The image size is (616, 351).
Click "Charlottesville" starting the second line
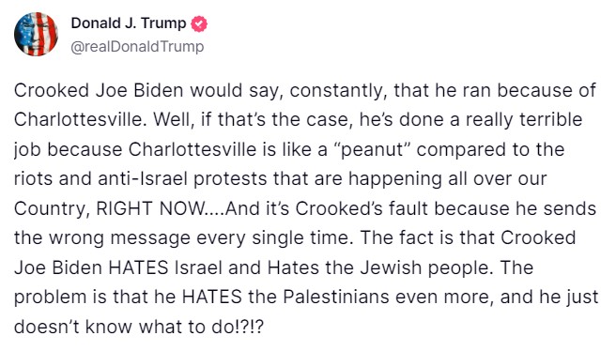click(x=81, y=119)
